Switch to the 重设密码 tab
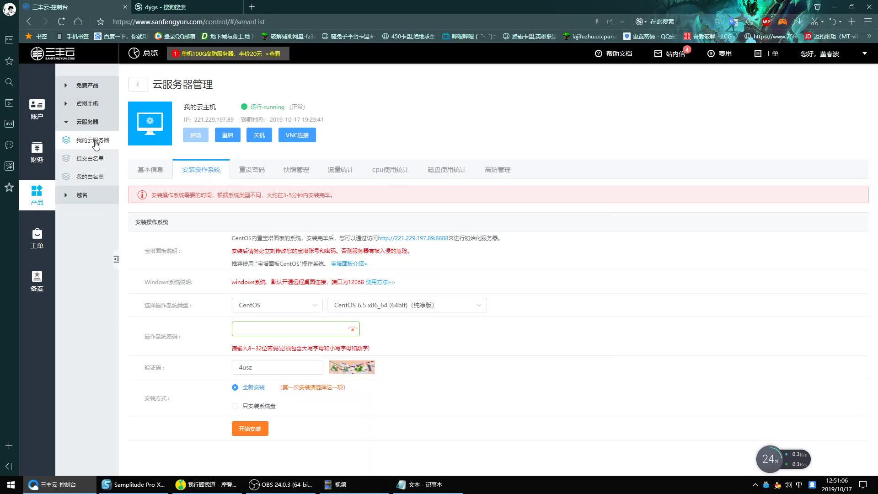Image resolution: width=878 pixels, height=494 pixels. pyautogui.click(x=252, y=170)
